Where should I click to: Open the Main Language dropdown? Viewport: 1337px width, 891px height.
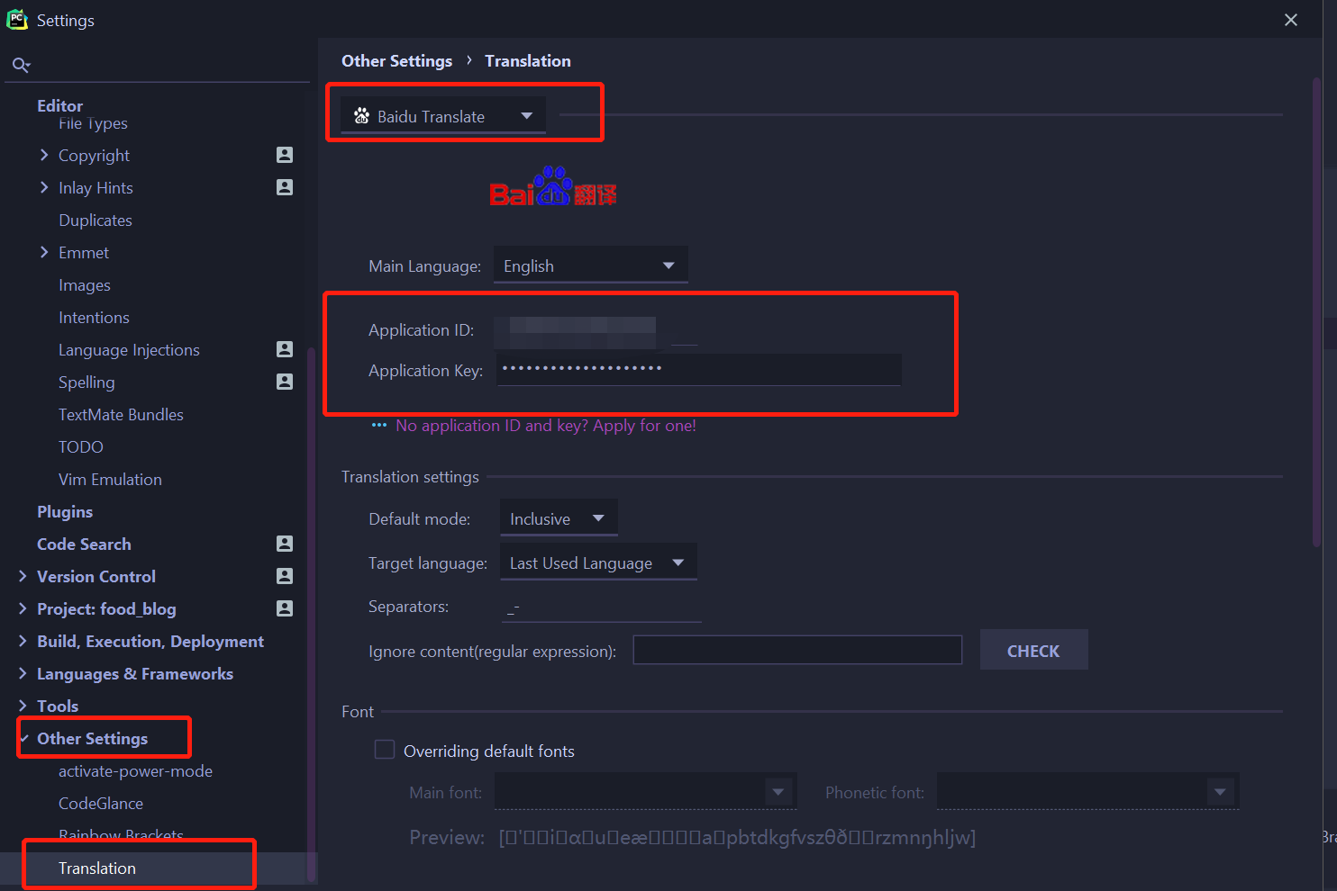pyautogui.click(x=591, y=265)
